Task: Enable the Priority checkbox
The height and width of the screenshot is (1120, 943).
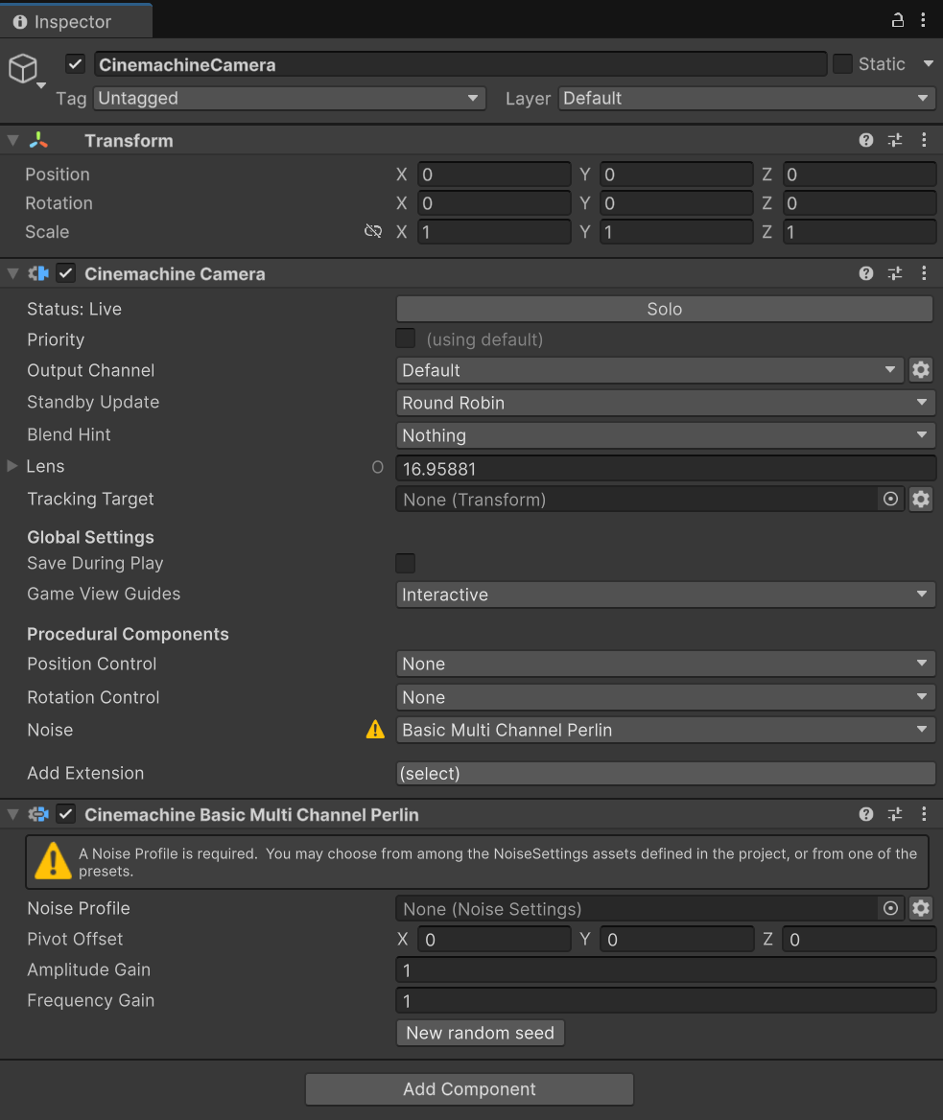Action: pos(405,338)
